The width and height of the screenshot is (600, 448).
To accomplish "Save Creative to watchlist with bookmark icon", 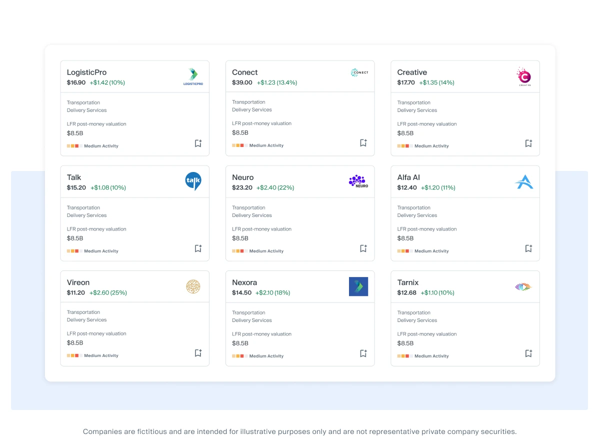I will (528, 143).
